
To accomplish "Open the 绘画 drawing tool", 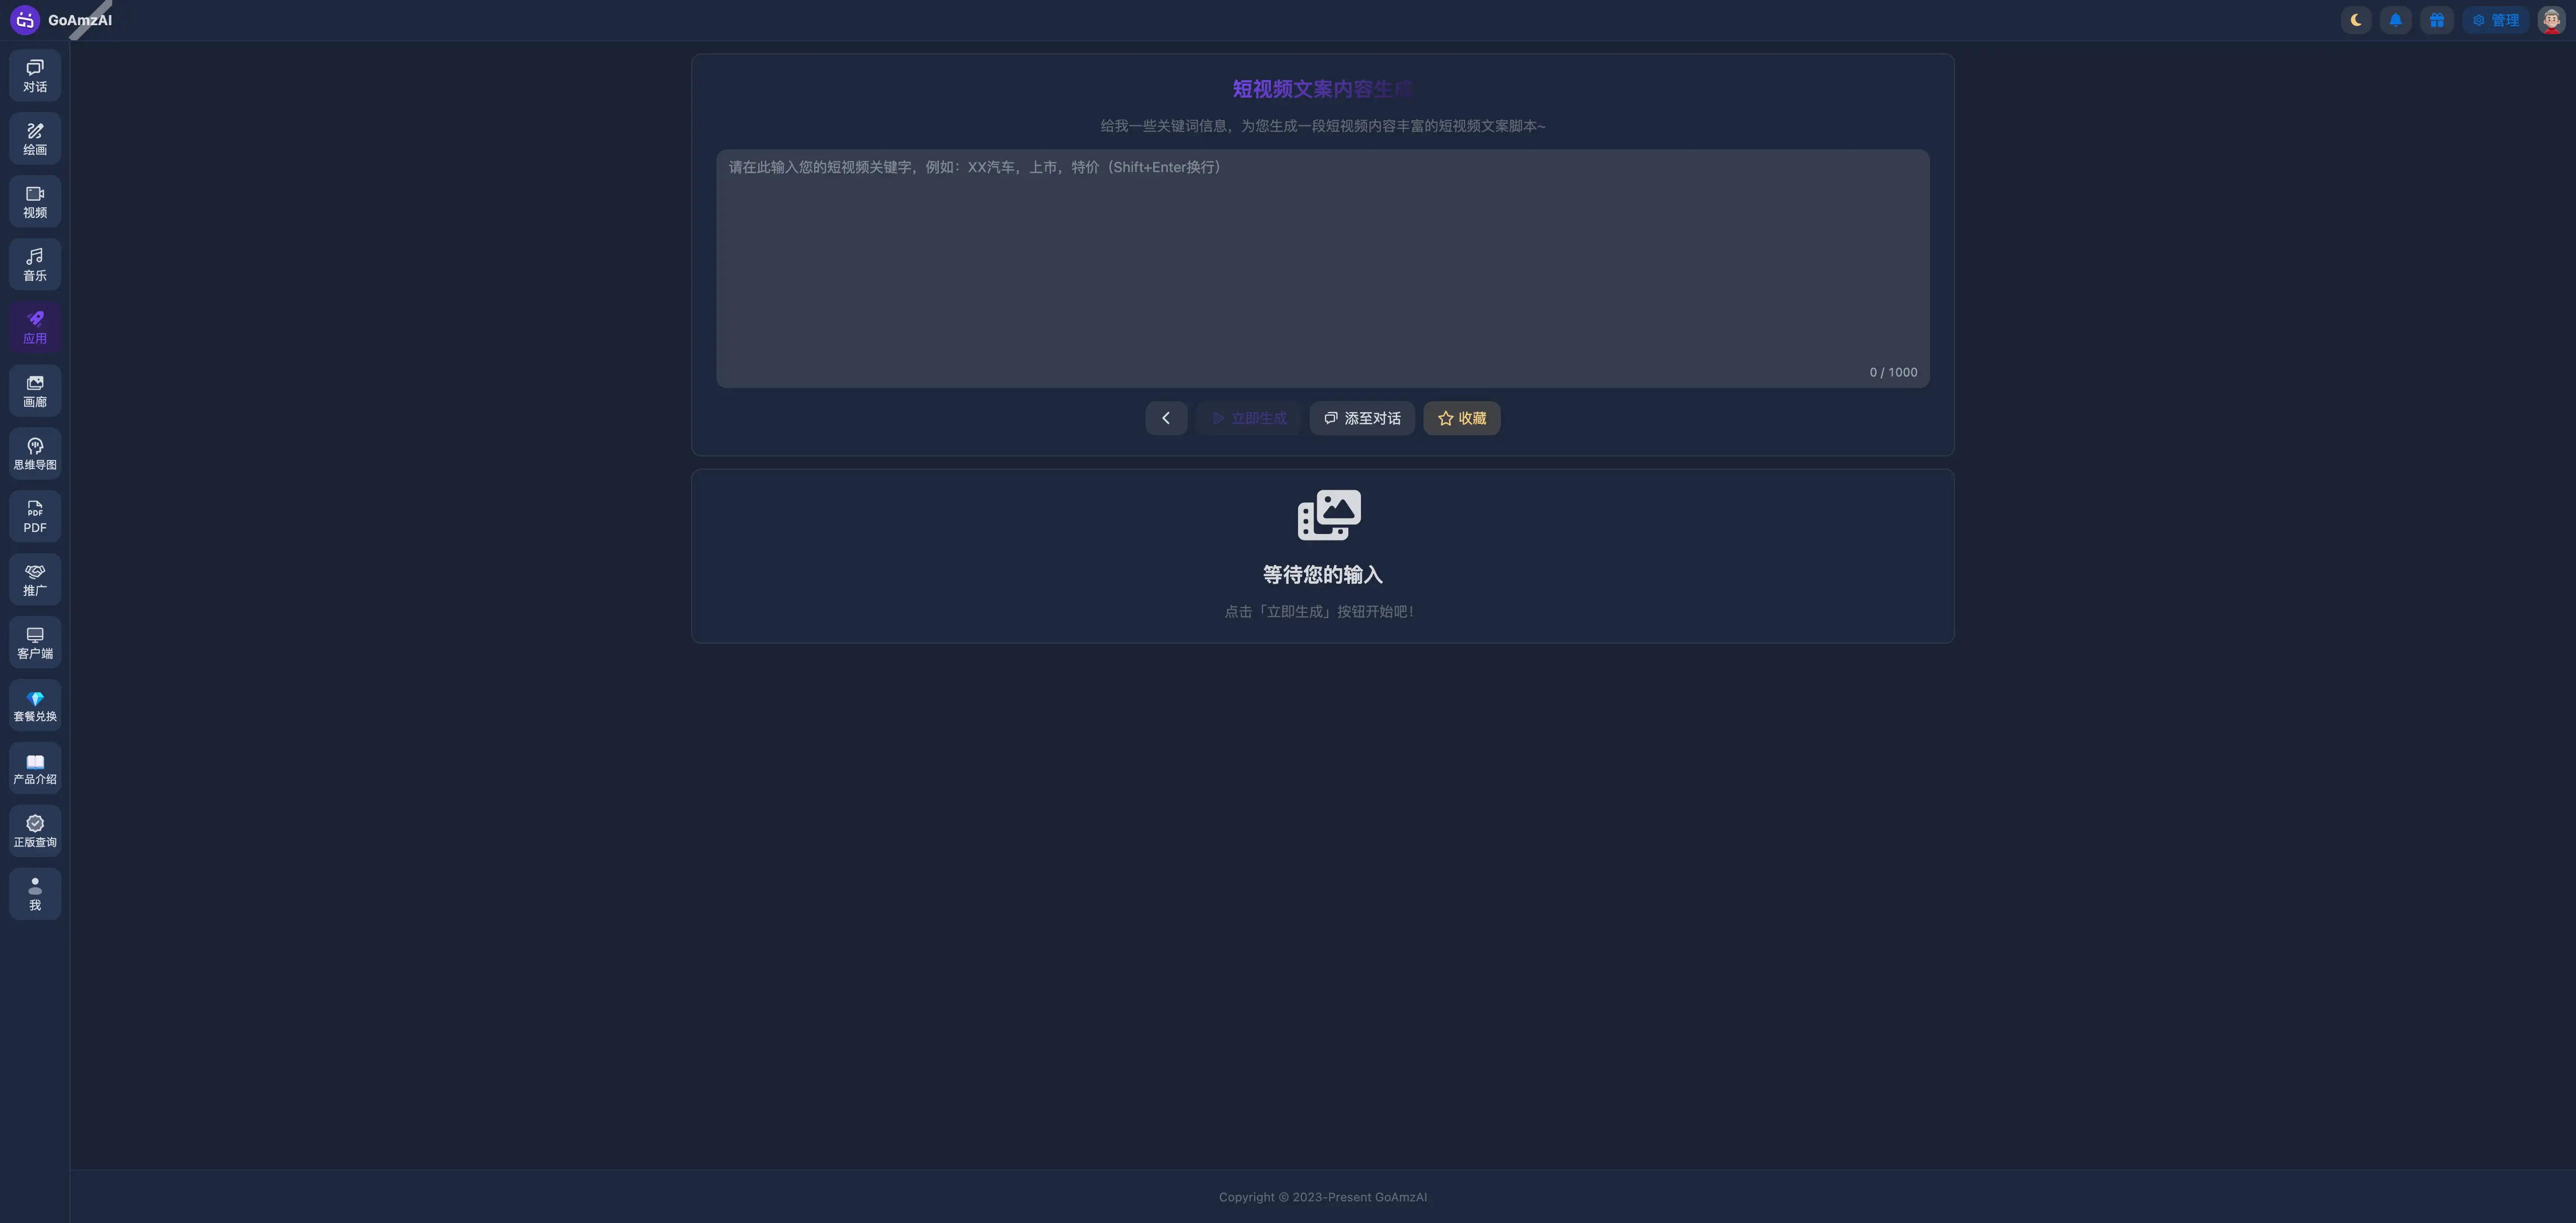I will 35,139.
